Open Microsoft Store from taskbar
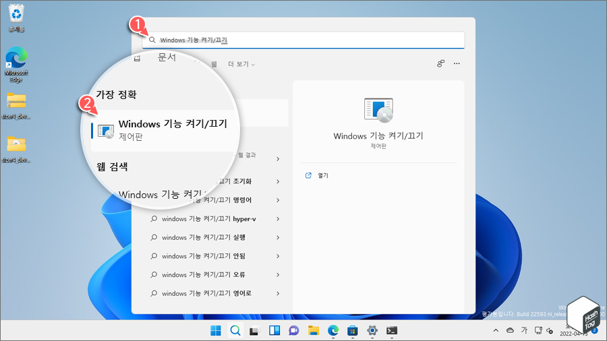This screenshot has width=607, height=341. (352, 331)
